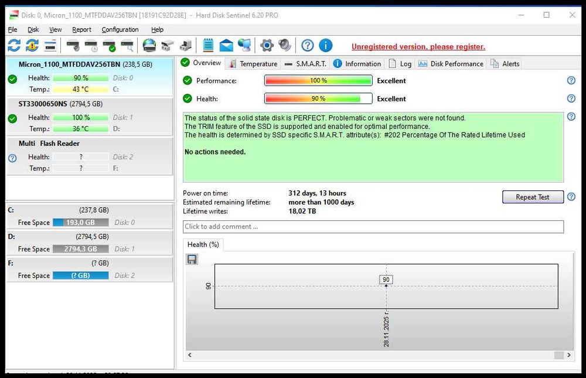Click the save floppy icon above health chart
This screenshot has height=378, width=586.
pyautogui.click(x=192, y=259)
